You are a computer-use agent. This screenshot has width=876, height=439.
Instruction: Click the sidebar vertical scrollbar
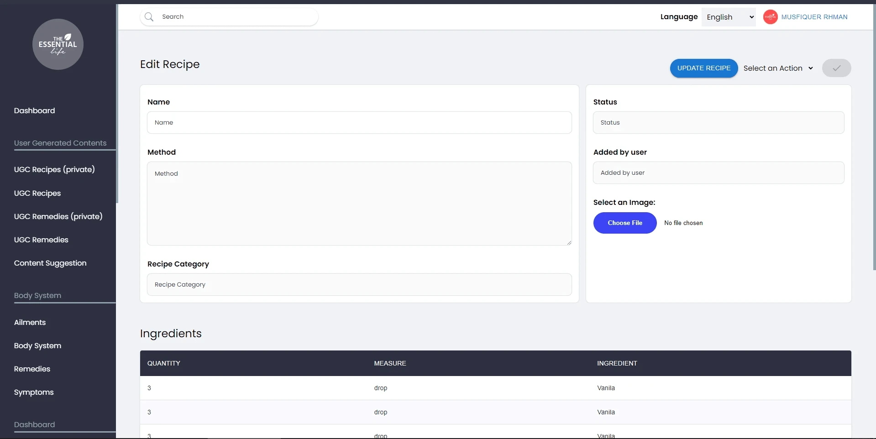coord(117,104)
